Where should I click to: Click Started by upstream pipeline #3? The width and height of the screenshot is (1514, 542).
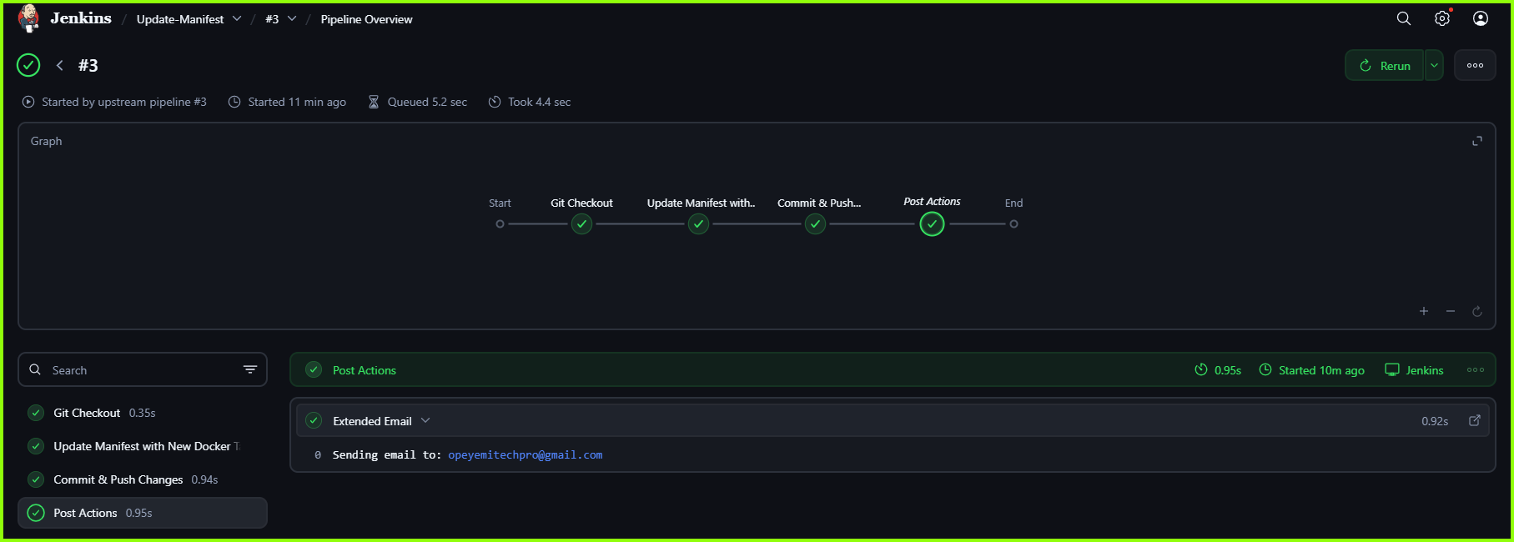[x=124, y=102]
